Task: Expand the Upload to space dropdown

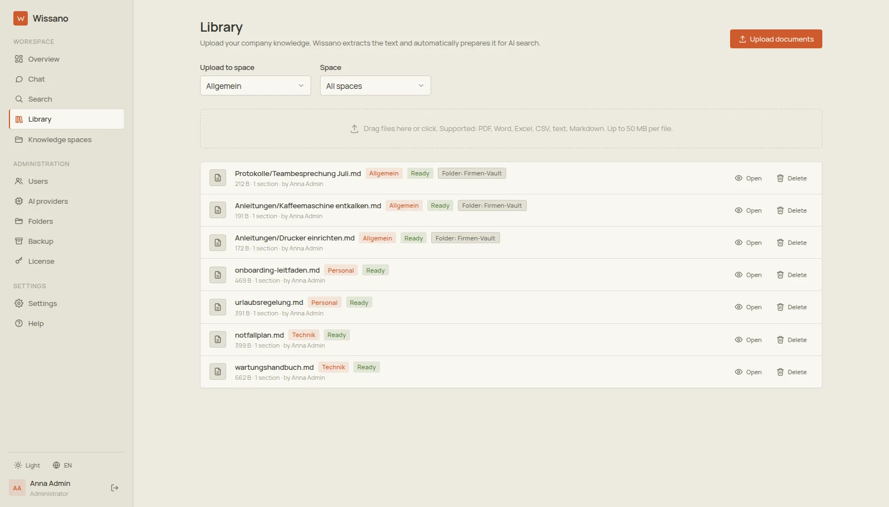Action: click(255, 86)
